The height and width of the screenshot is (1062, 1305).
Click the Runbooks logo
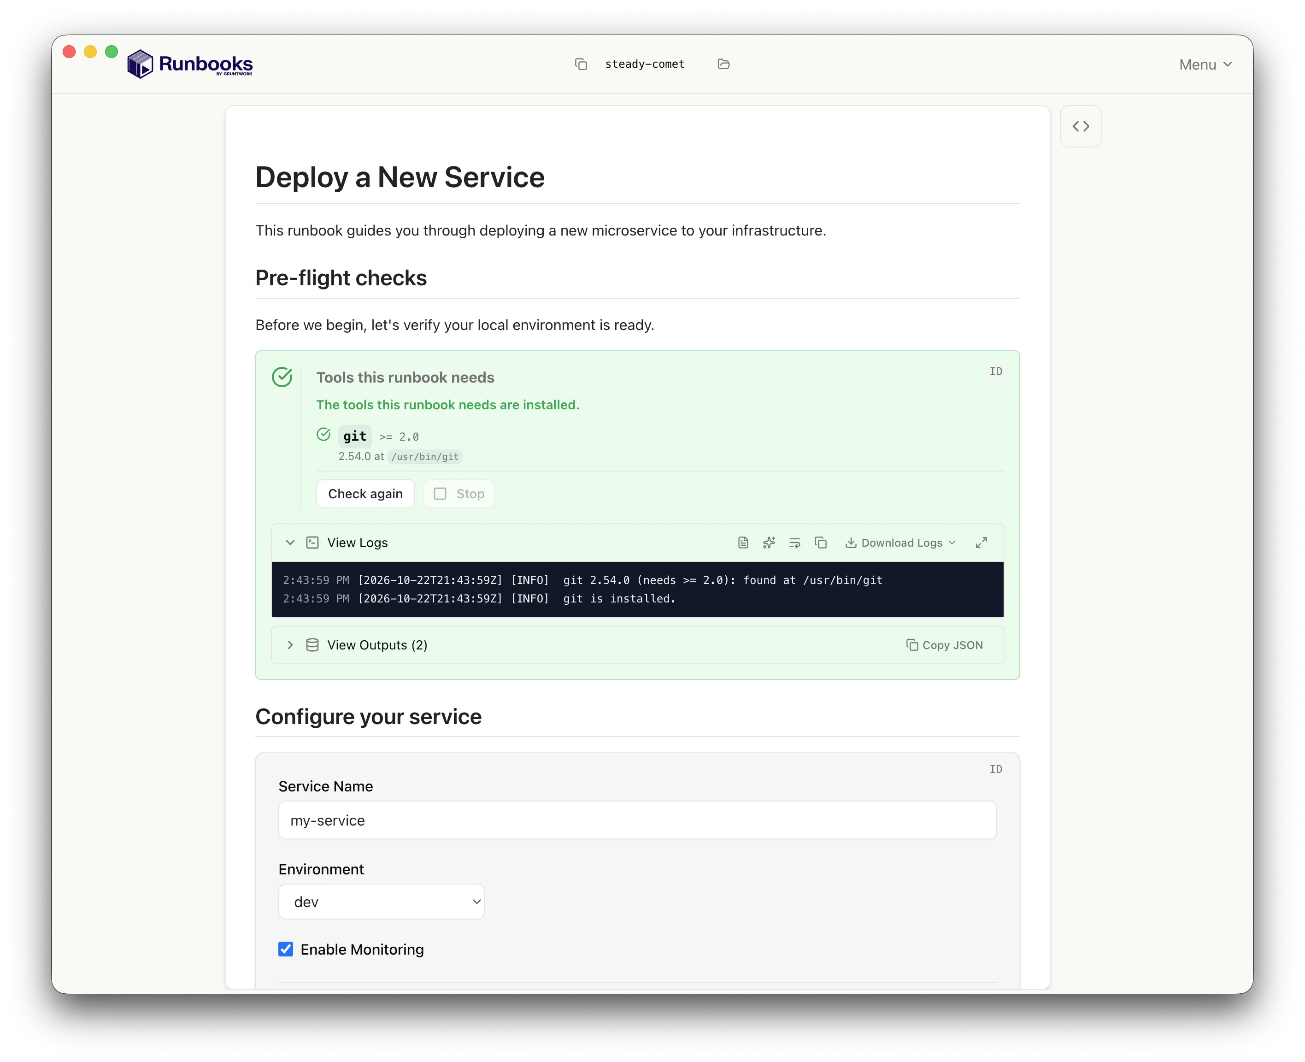[189, 64]
